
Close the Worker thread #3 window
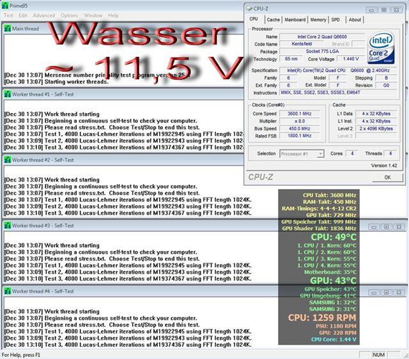[x=399, y=227]
